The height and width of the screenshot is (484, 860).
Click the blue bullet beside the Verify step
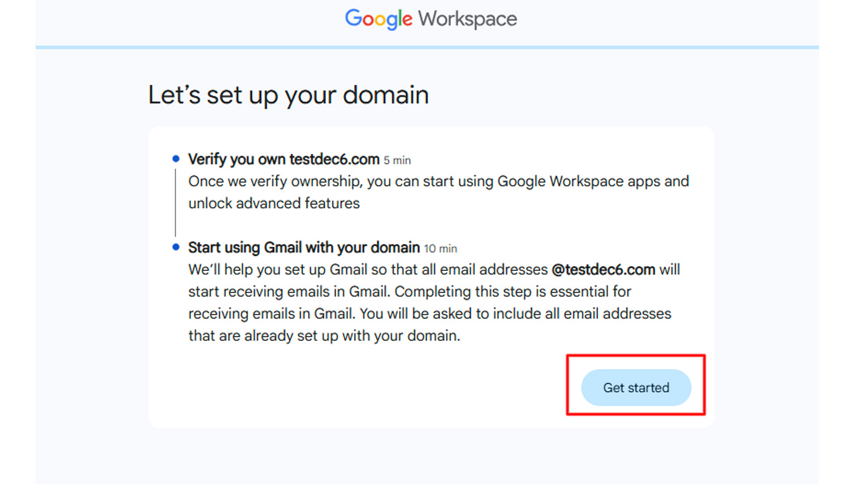tap(176, 159)
